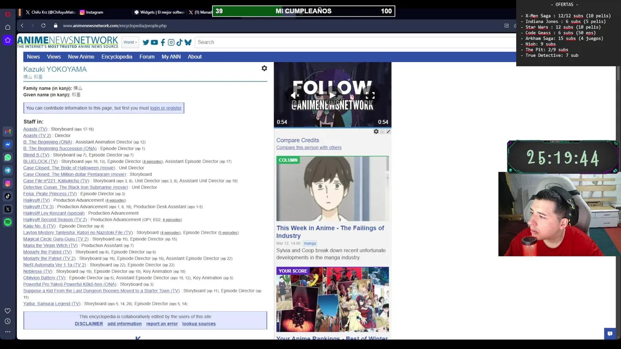Open X (Twitter) in the Opera sidebar
621x349 pixels.
(8, 209)
